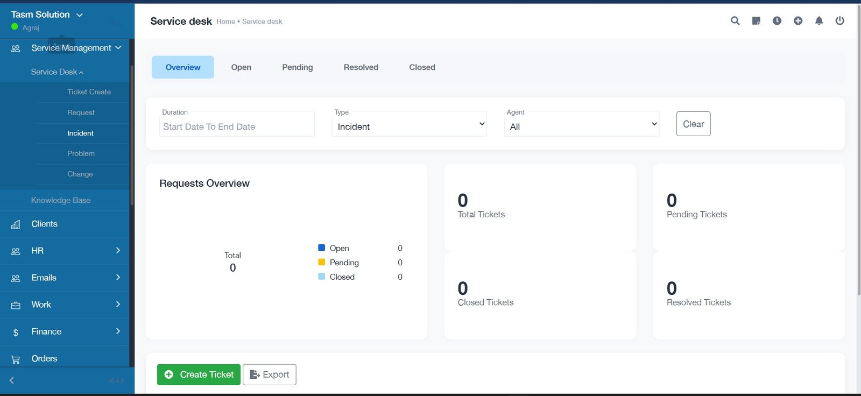This screenshot has height=396, width=861.
Task: Click the Export button
Action: coord(270,374)
